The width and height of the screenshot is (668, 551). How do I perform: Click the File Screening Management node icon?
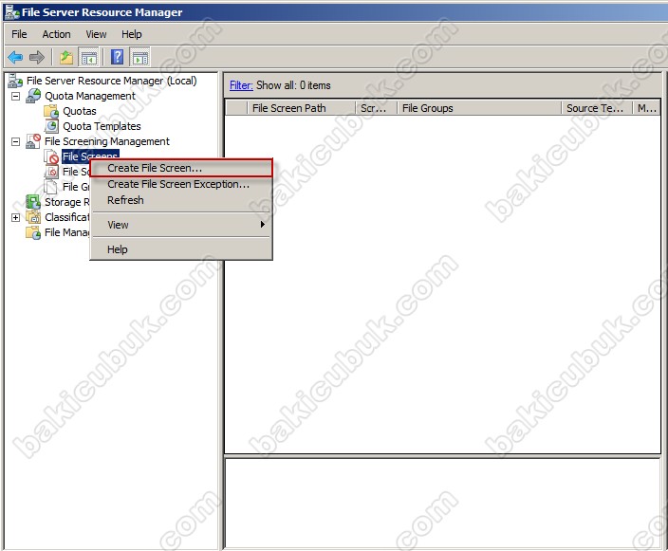tap(33, 141)
